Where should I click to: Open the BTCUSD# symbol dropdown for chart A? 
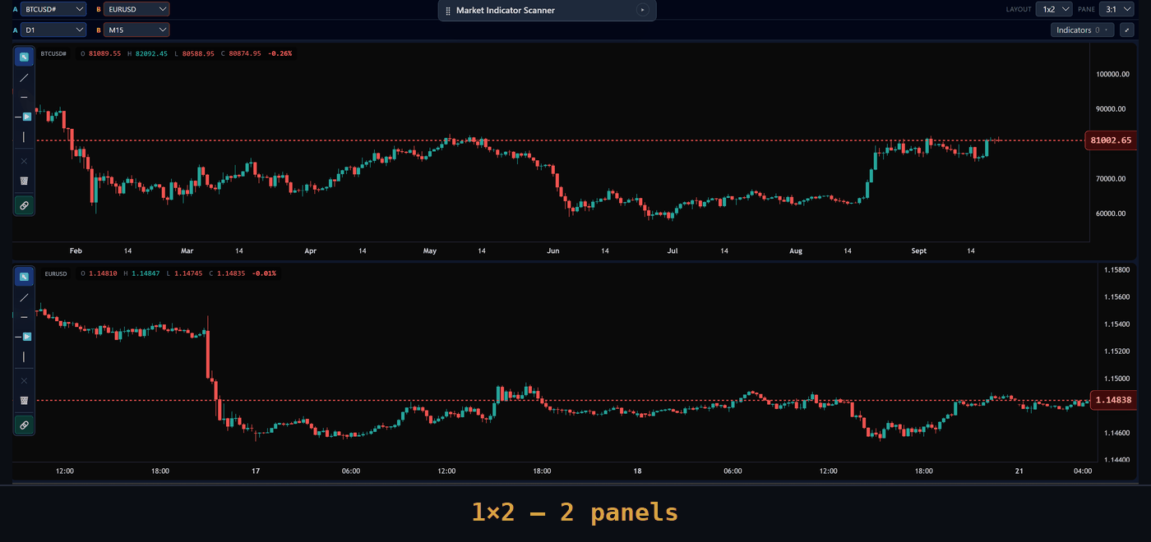53,9
